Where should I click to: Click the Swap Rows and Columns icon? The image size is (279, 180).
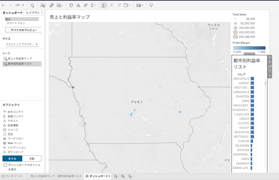[71, 5]
